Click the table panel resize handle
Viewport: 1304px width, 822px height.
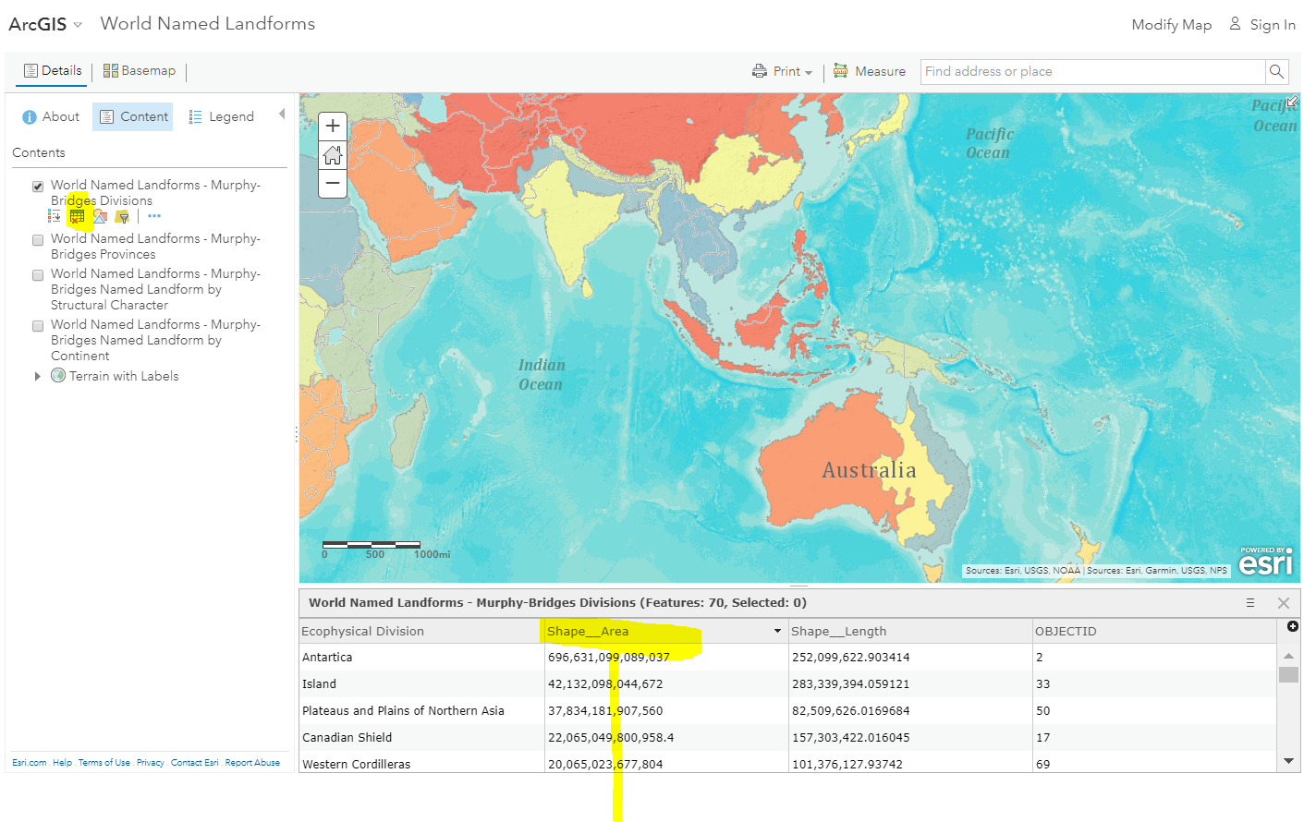[x=799, y=586]
